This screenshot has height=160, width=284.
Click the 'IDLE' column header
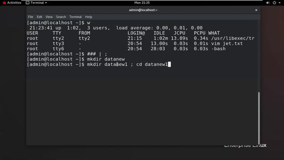pyautogui.click(x=159, y=33)
